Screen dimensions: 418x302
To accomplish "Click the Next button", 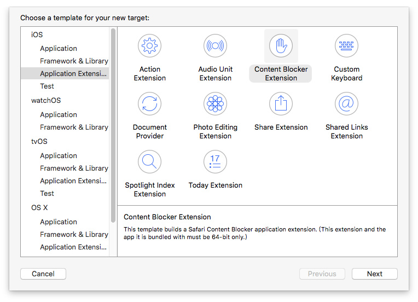I will 374,274.
